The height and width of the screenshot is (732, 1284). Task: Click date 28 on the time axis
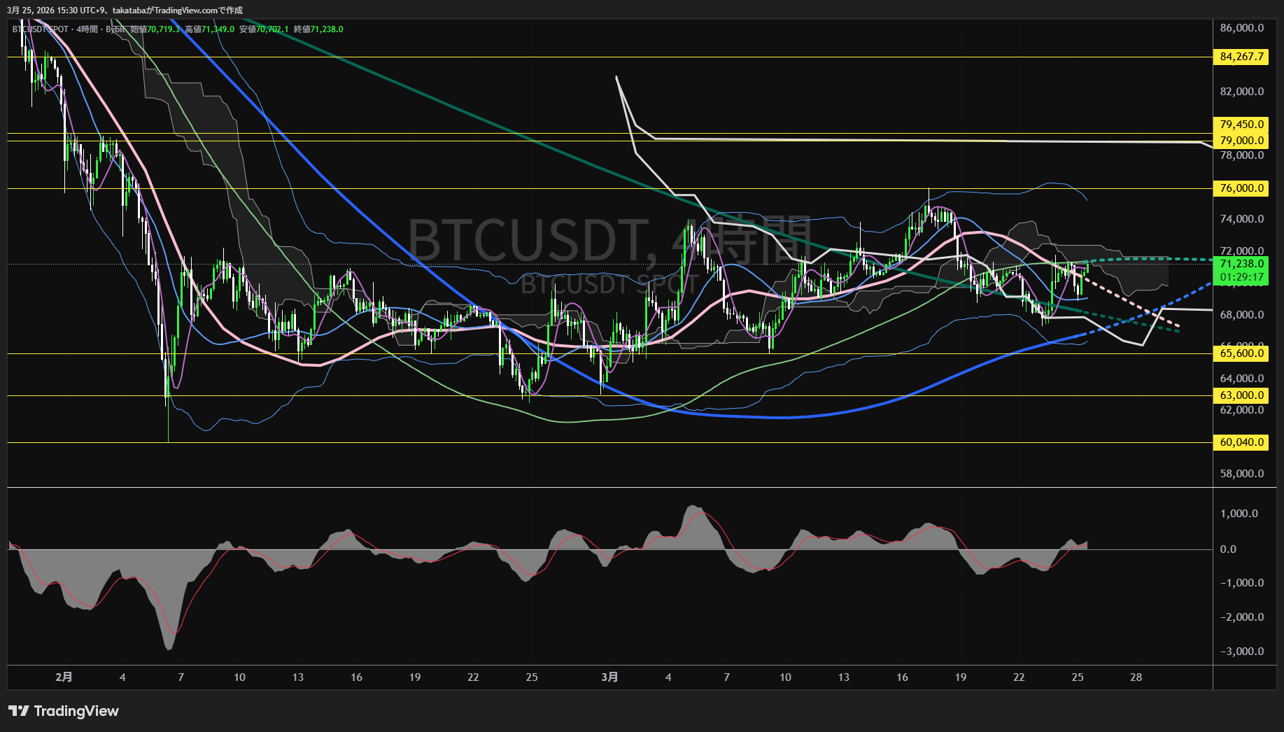click(1136, 677)
